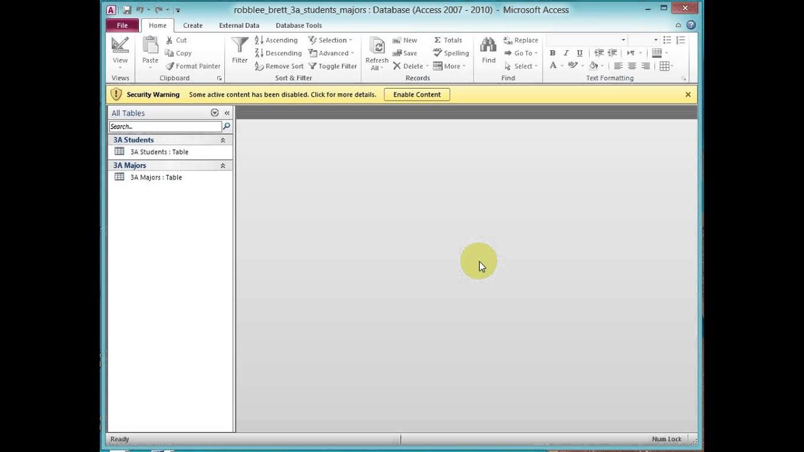Save the current record
Screen dimensions: 804x452
click(x=405, y=53)
